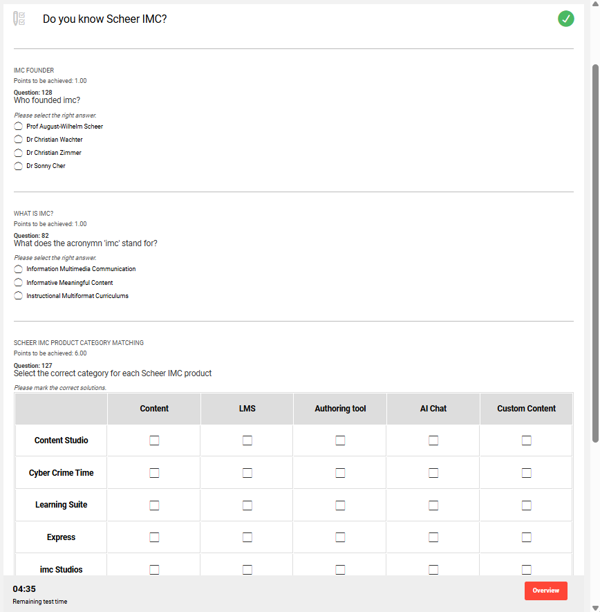600x612 pixels.
Task: Click the Learning Suite row label
Action: pos(62,505)
